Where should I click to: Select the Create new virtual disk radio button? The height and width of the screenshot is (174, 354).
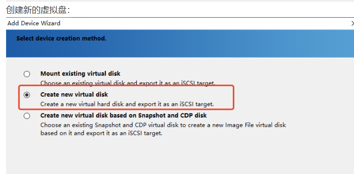[x=27, y=95]
